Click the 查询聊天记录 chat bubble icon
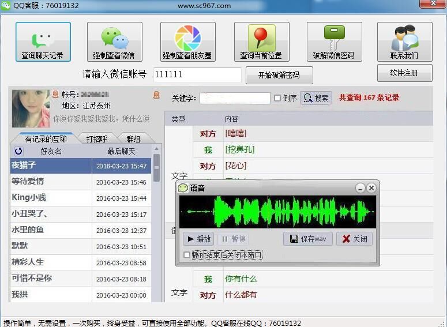 pos(43,38)
